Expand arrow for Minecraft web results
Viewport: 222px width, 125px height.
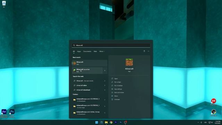(x=105, y=81)
